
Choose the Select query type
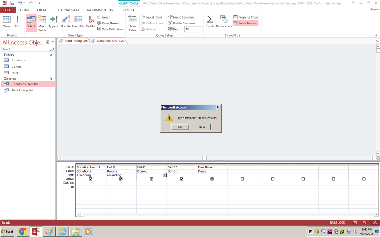[31, 23]
